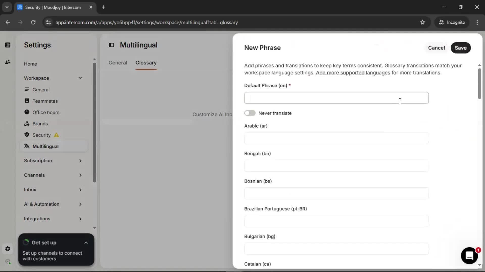Click the Multilingual translate icon
Image resolution: width=485 pixels, height=272 pixels.
[x=27, y=146]
